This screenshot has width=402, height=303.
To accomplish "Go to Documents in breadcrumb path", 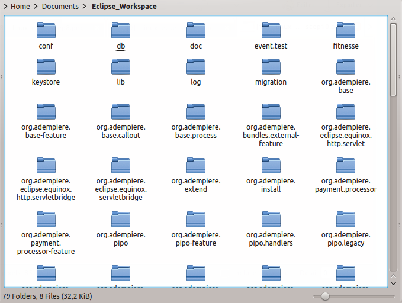I will [x=60, y=7].
